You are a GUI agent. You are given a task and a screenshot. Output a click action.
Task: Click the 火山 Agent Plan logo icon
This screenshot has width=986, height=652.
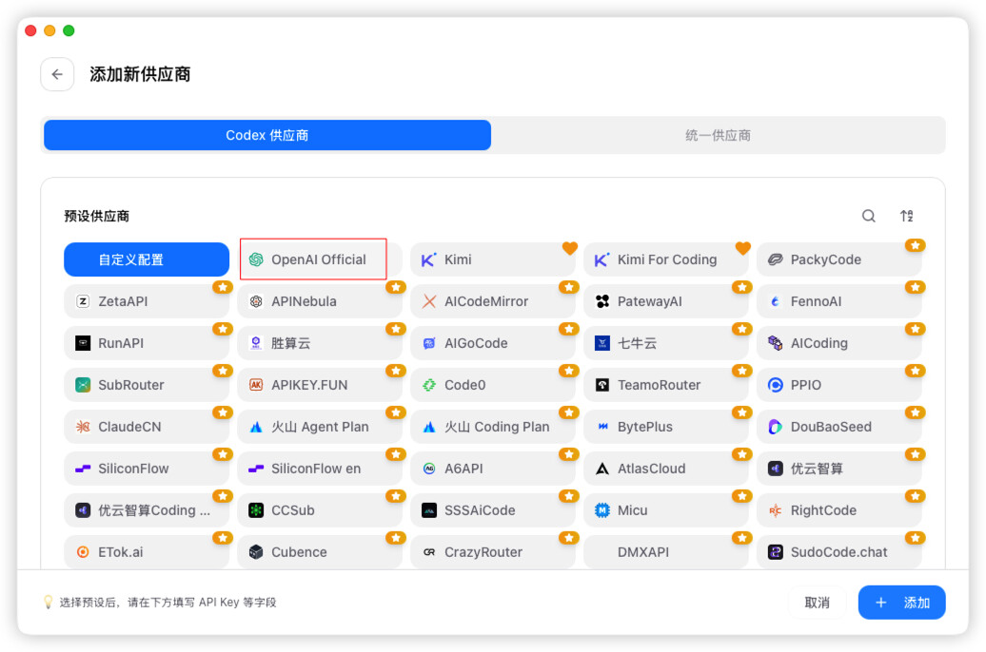point(256,427)
